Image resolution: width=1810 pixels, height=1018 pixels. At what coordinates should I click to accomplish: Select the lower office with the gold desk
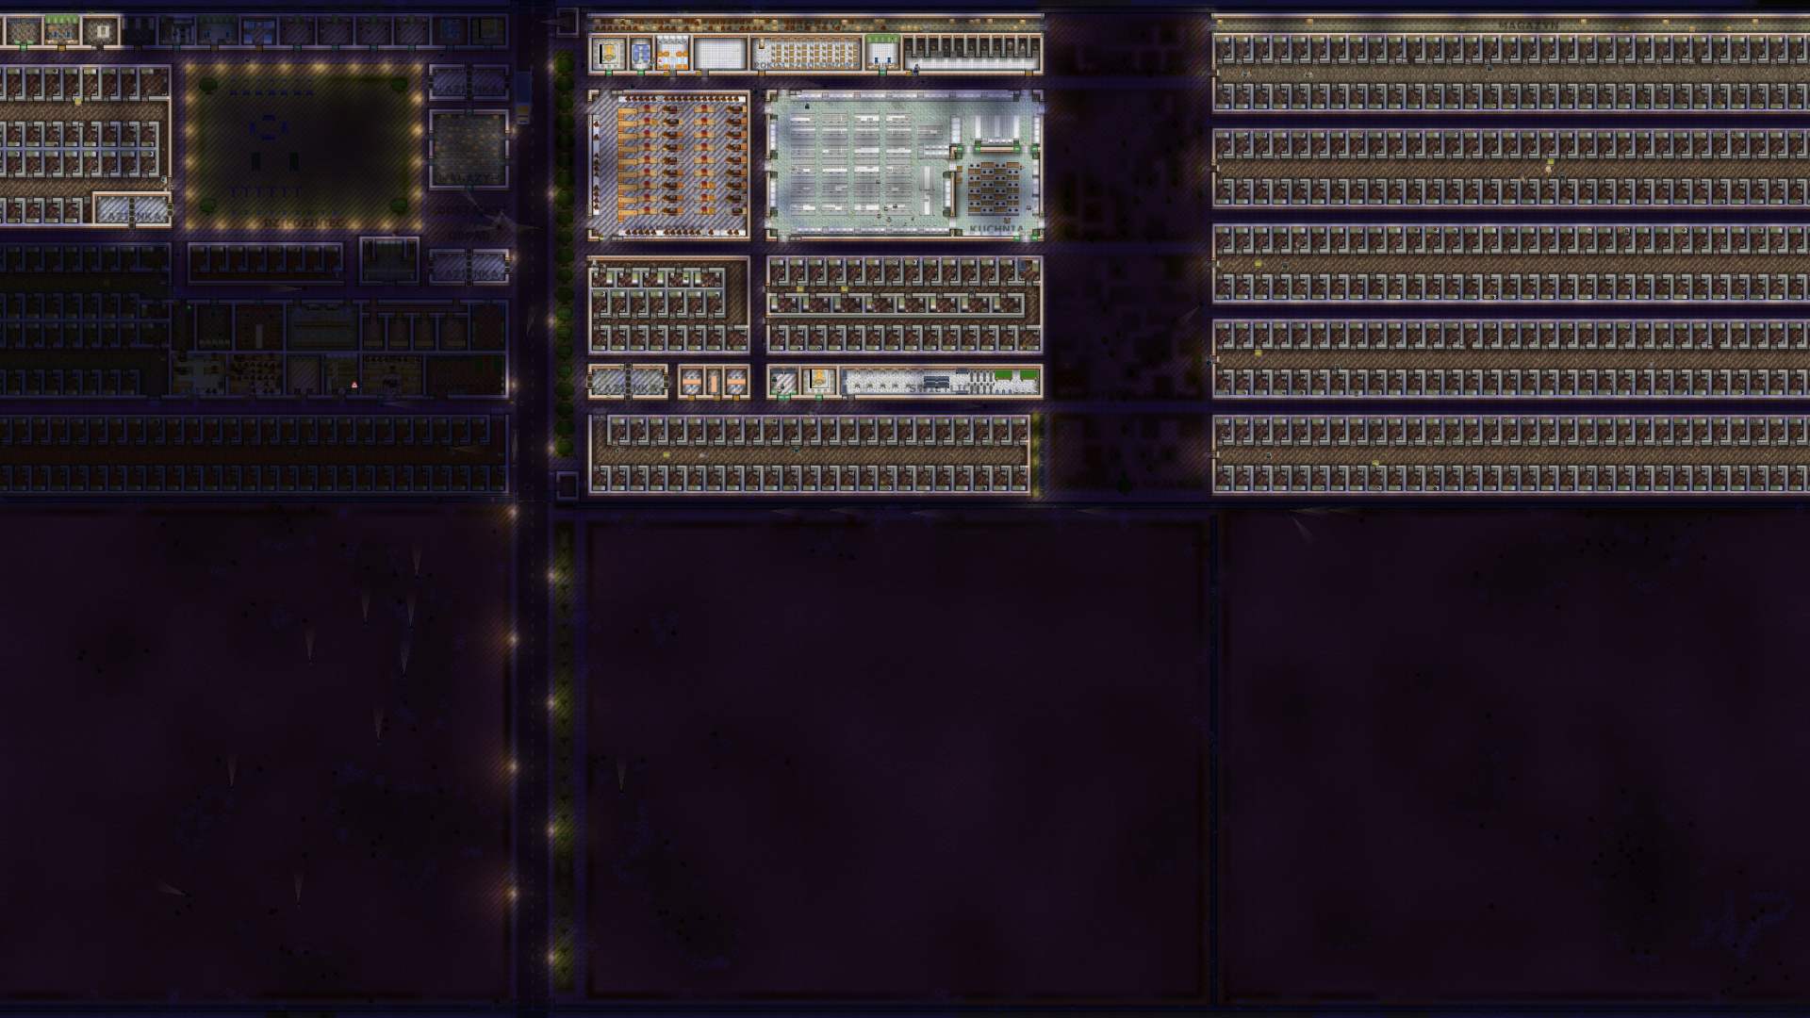point(818,382)
